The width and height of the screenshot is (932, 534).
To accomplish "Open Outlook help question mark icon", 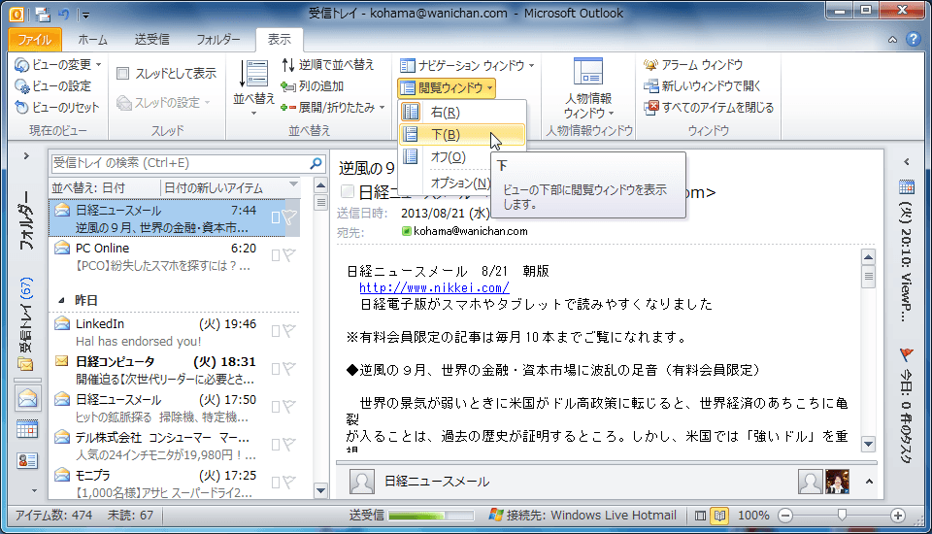I will click(x=914, y=40).
